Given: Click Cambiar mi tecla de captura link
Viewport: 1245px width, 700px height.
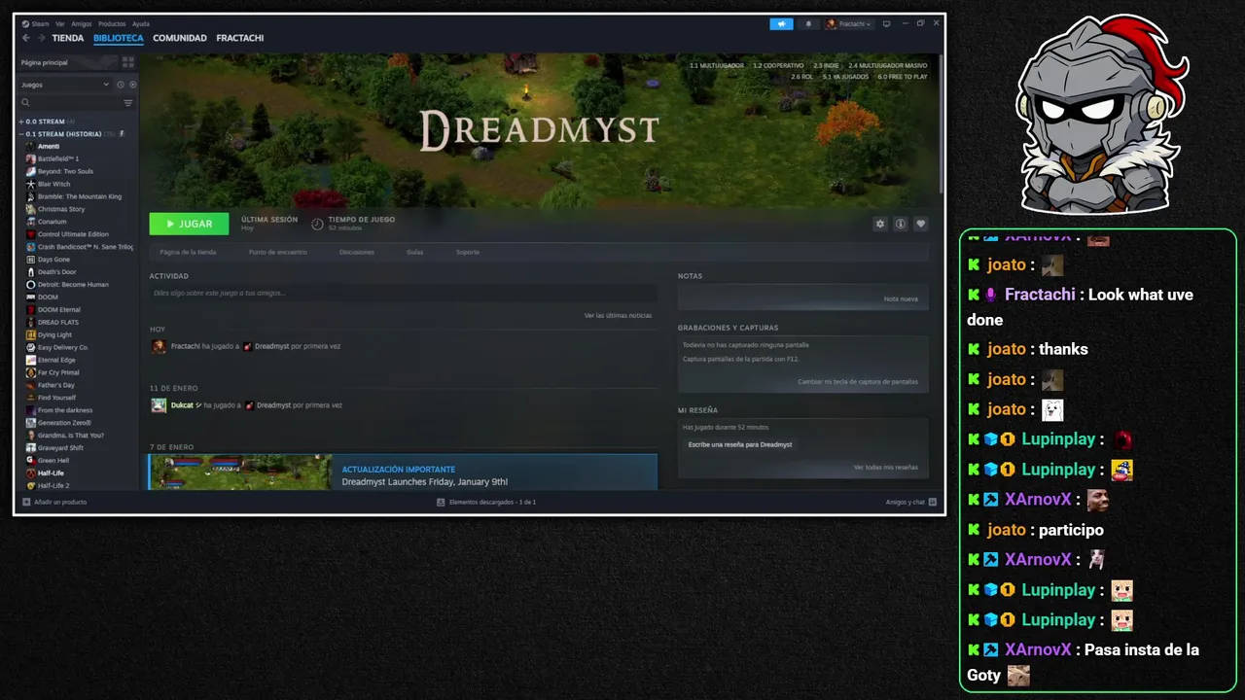Looking at the screenshot, I should (858, 381).
